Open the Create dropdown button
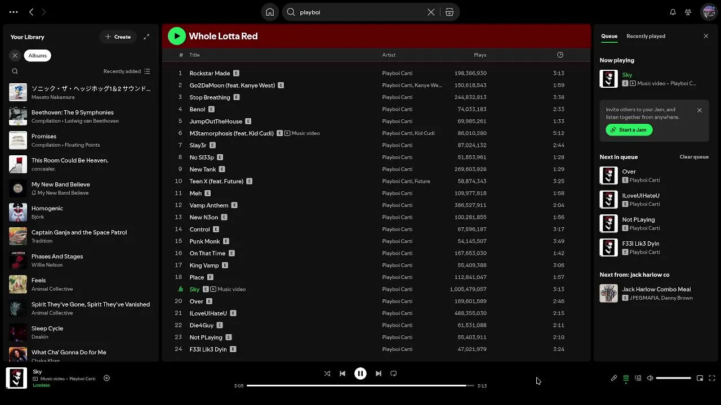This screenshot has height=405, width=721. point(118,37)
